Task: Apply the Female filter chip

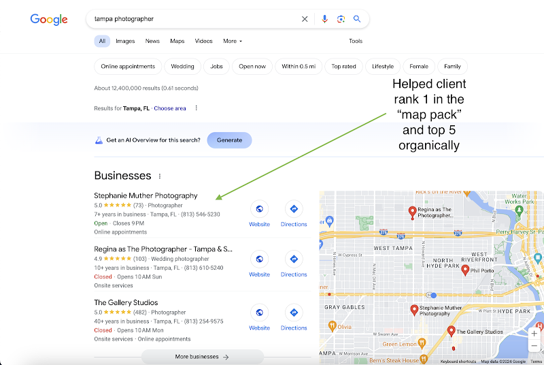Action: pos(419,66)
